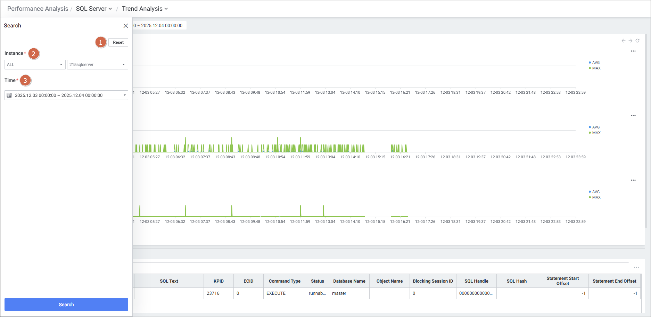Click the refresh icon above charts
Viewport: 651px width, 317px height.
tap(637, 41)
